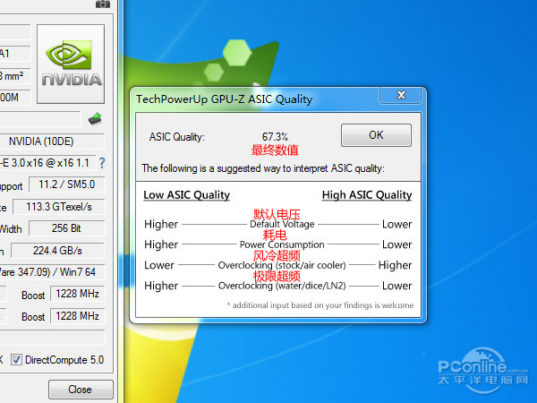The height and width of the screenshot is (403, 537).
Task: Click the BIOS save chip icon
Action: tap(95, 118)
